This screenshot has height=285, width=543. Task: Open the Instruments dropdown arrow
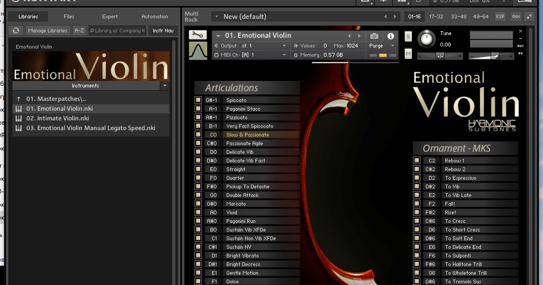165,85
